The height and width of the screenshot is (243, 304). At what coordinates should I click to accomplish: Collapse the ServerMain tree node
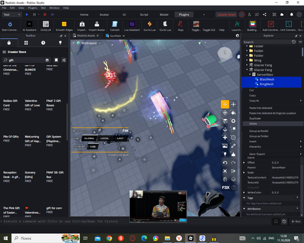[x=250, y=75]
